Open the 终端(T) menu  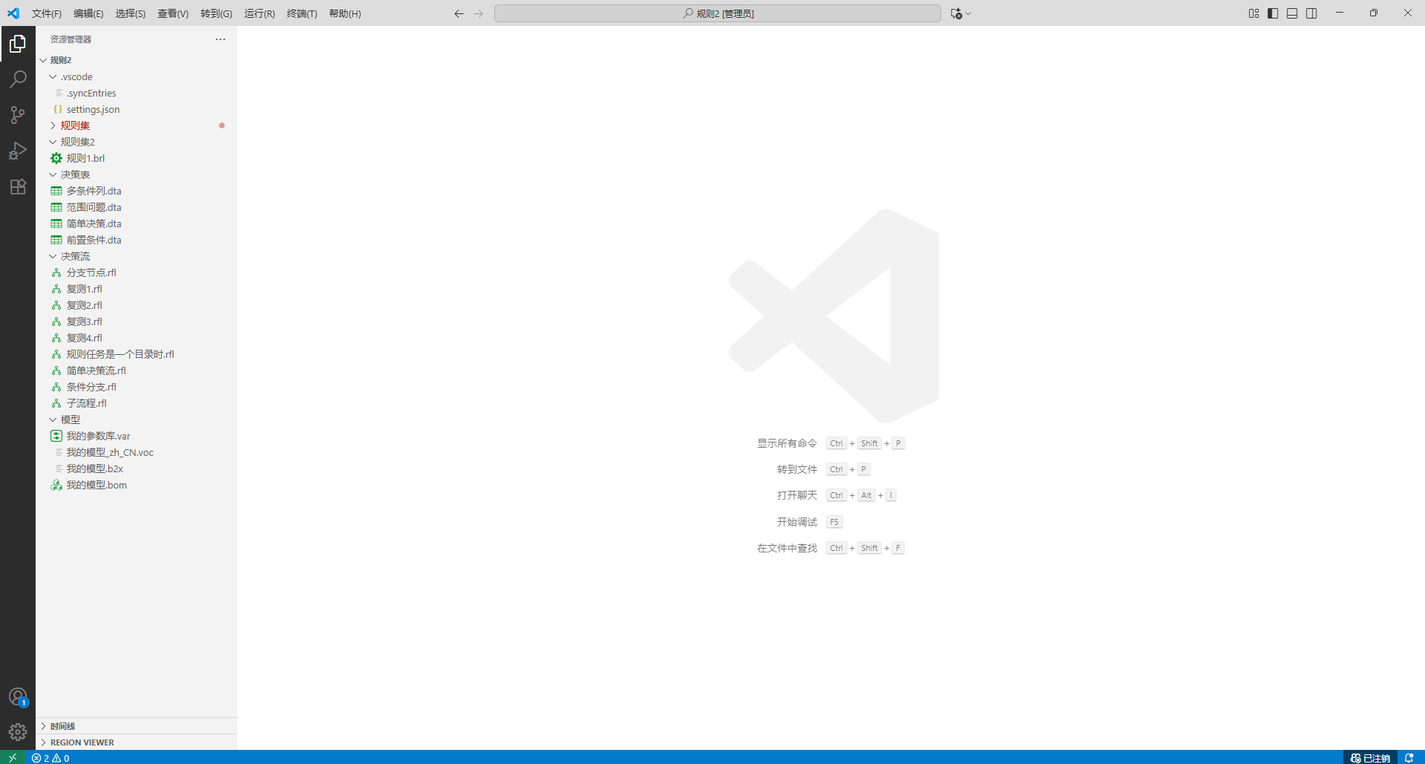pos(301,13)
